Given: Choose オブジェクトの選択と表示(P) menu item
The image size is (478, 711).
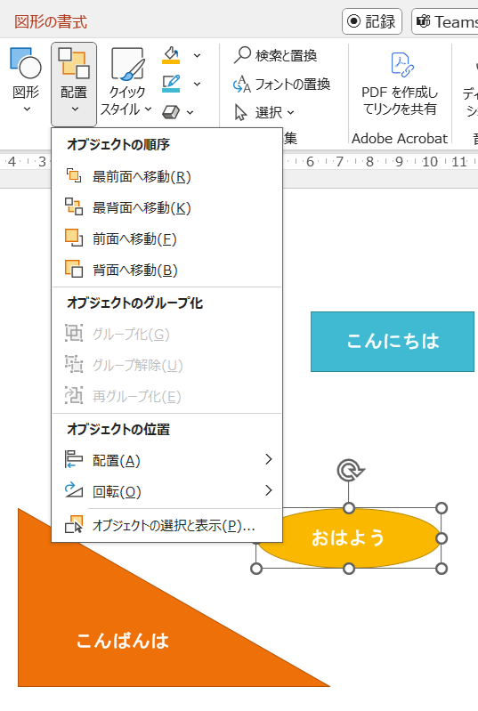Looking at the screenshot, I should (x=166, y=526).
